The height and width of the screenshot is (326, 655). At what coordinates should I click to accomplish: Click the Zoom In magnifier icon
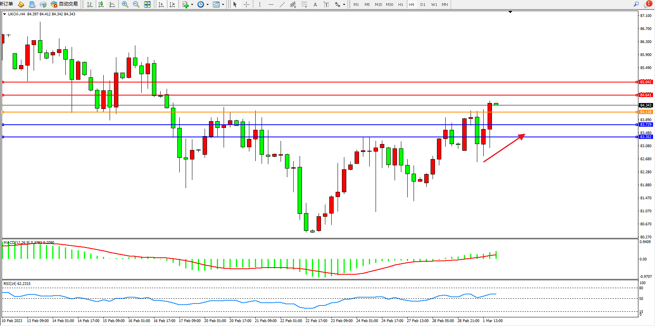coord(125,4)
